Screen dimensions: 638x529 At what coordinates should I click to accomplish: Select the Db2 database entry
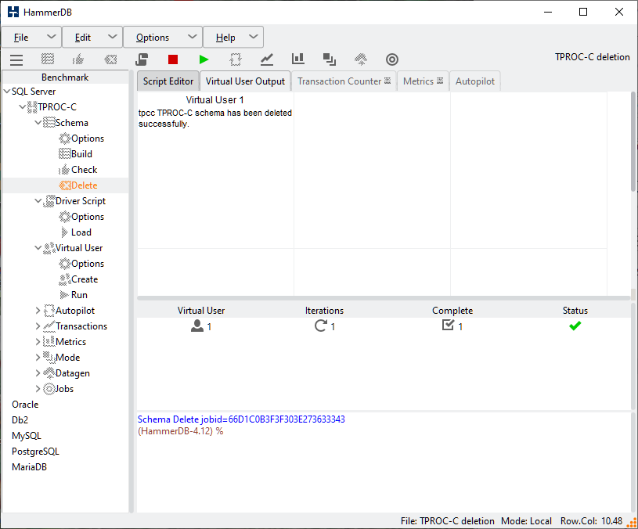(20, 420)
